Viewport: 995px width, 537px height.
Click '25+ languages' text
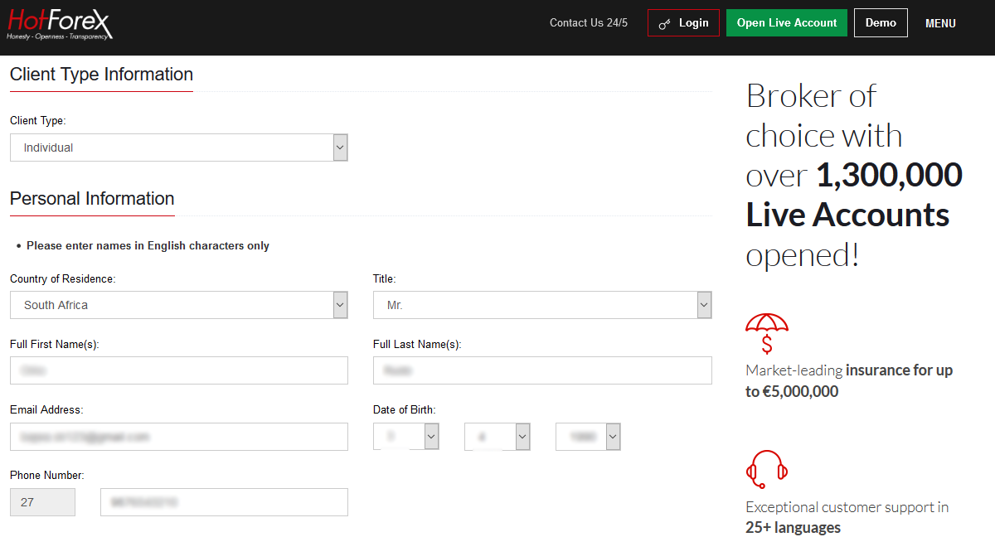tap(793, 528)
